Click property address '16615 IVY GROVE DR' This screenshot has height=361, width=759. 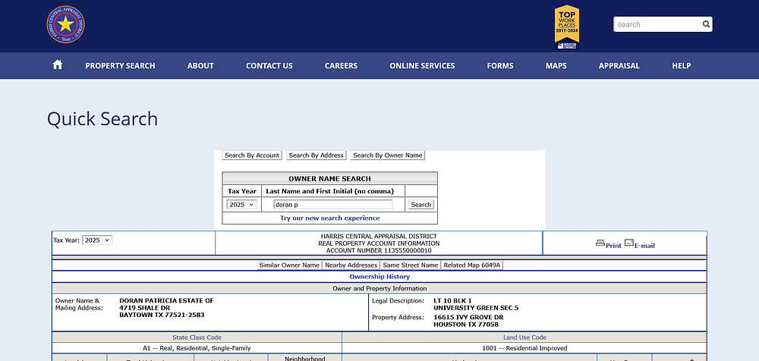[468, 318]
